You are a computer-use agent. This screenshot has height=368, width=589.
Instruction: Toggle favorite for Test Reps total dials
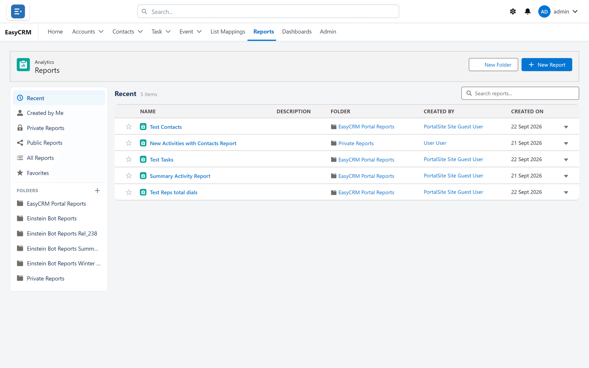[129, 192]
